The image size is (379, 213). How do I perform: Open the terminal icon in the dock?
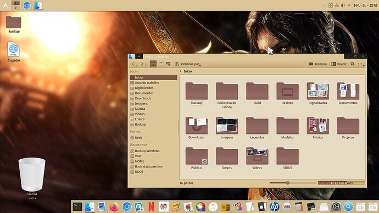(77, 207)
